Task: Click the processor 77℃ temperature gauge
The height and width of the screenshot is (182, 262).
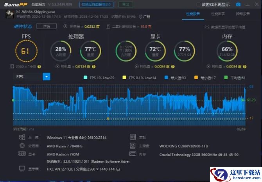Action: 90,51
